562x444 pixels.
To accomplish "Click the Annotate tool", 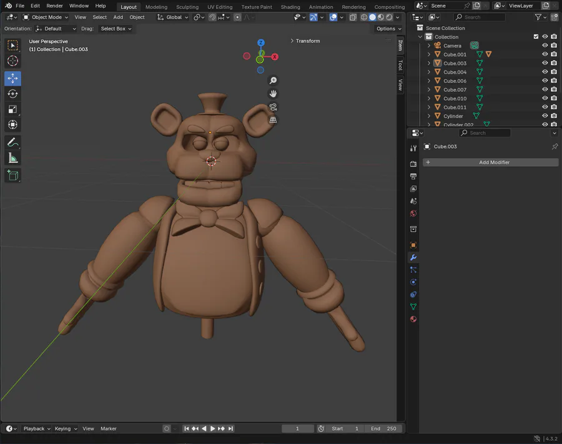I will tap(12, 142).
